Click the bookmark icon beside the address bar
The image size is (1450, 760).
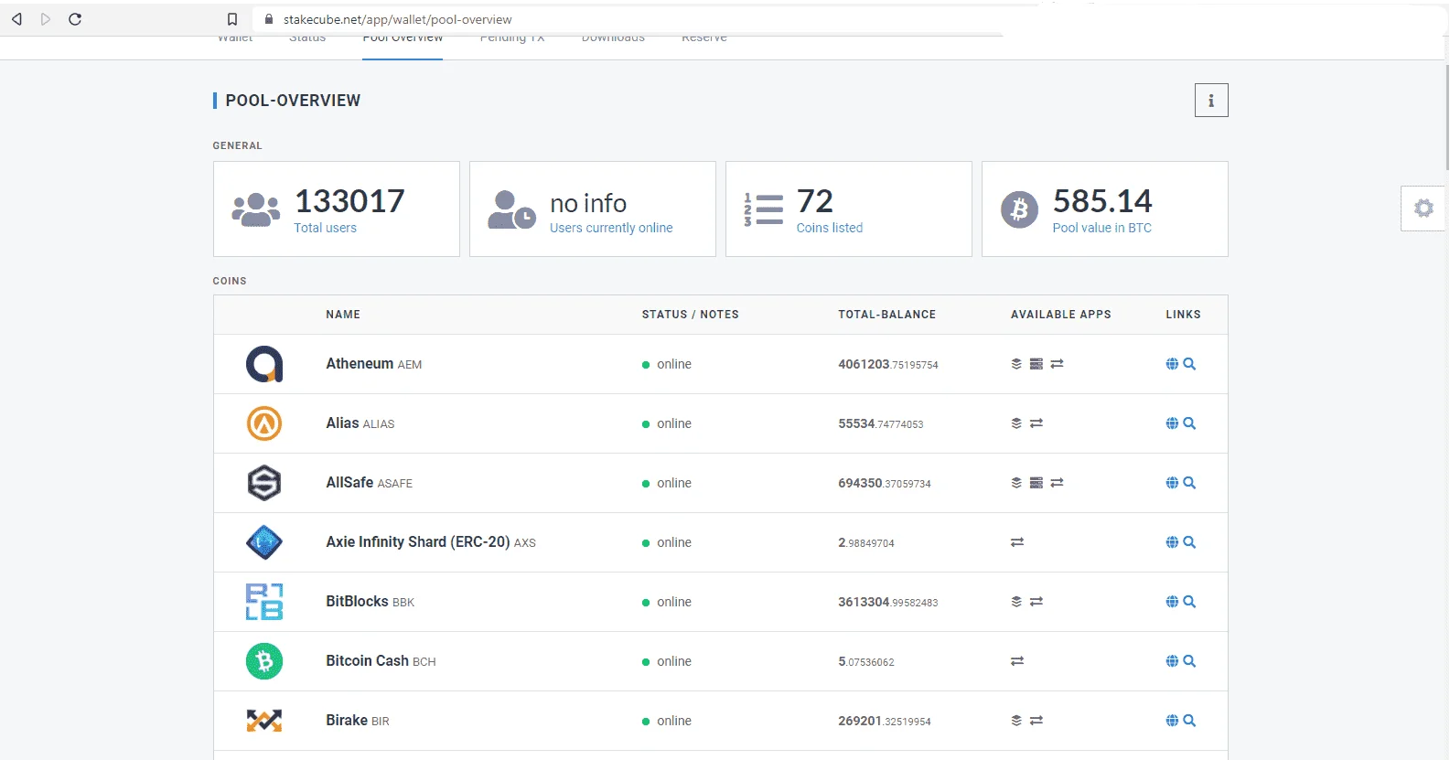(x=232, y=19)
